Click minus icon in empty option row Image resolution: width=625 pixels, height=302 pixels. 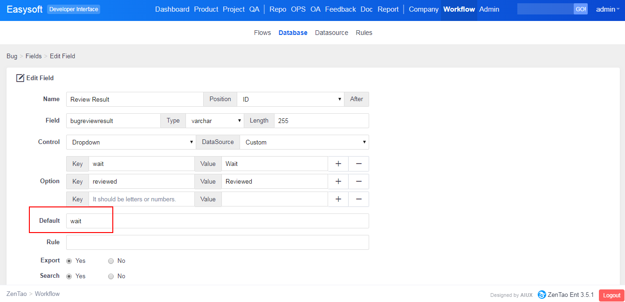(359, 199)
